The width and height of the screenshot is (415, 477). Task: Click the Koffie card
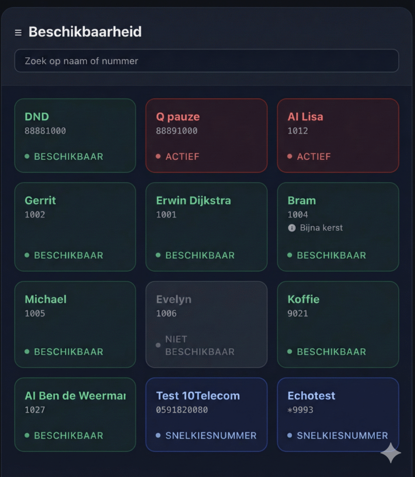338,325
